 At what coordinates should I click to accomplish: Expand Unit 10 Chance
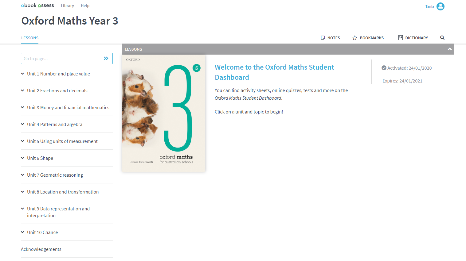[42, 232]
